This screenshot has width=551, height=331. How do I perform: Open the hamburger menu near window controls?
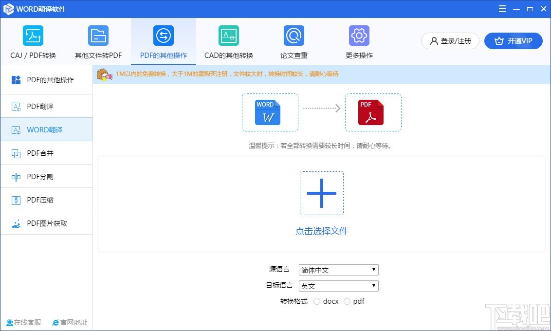coord(502,9)
